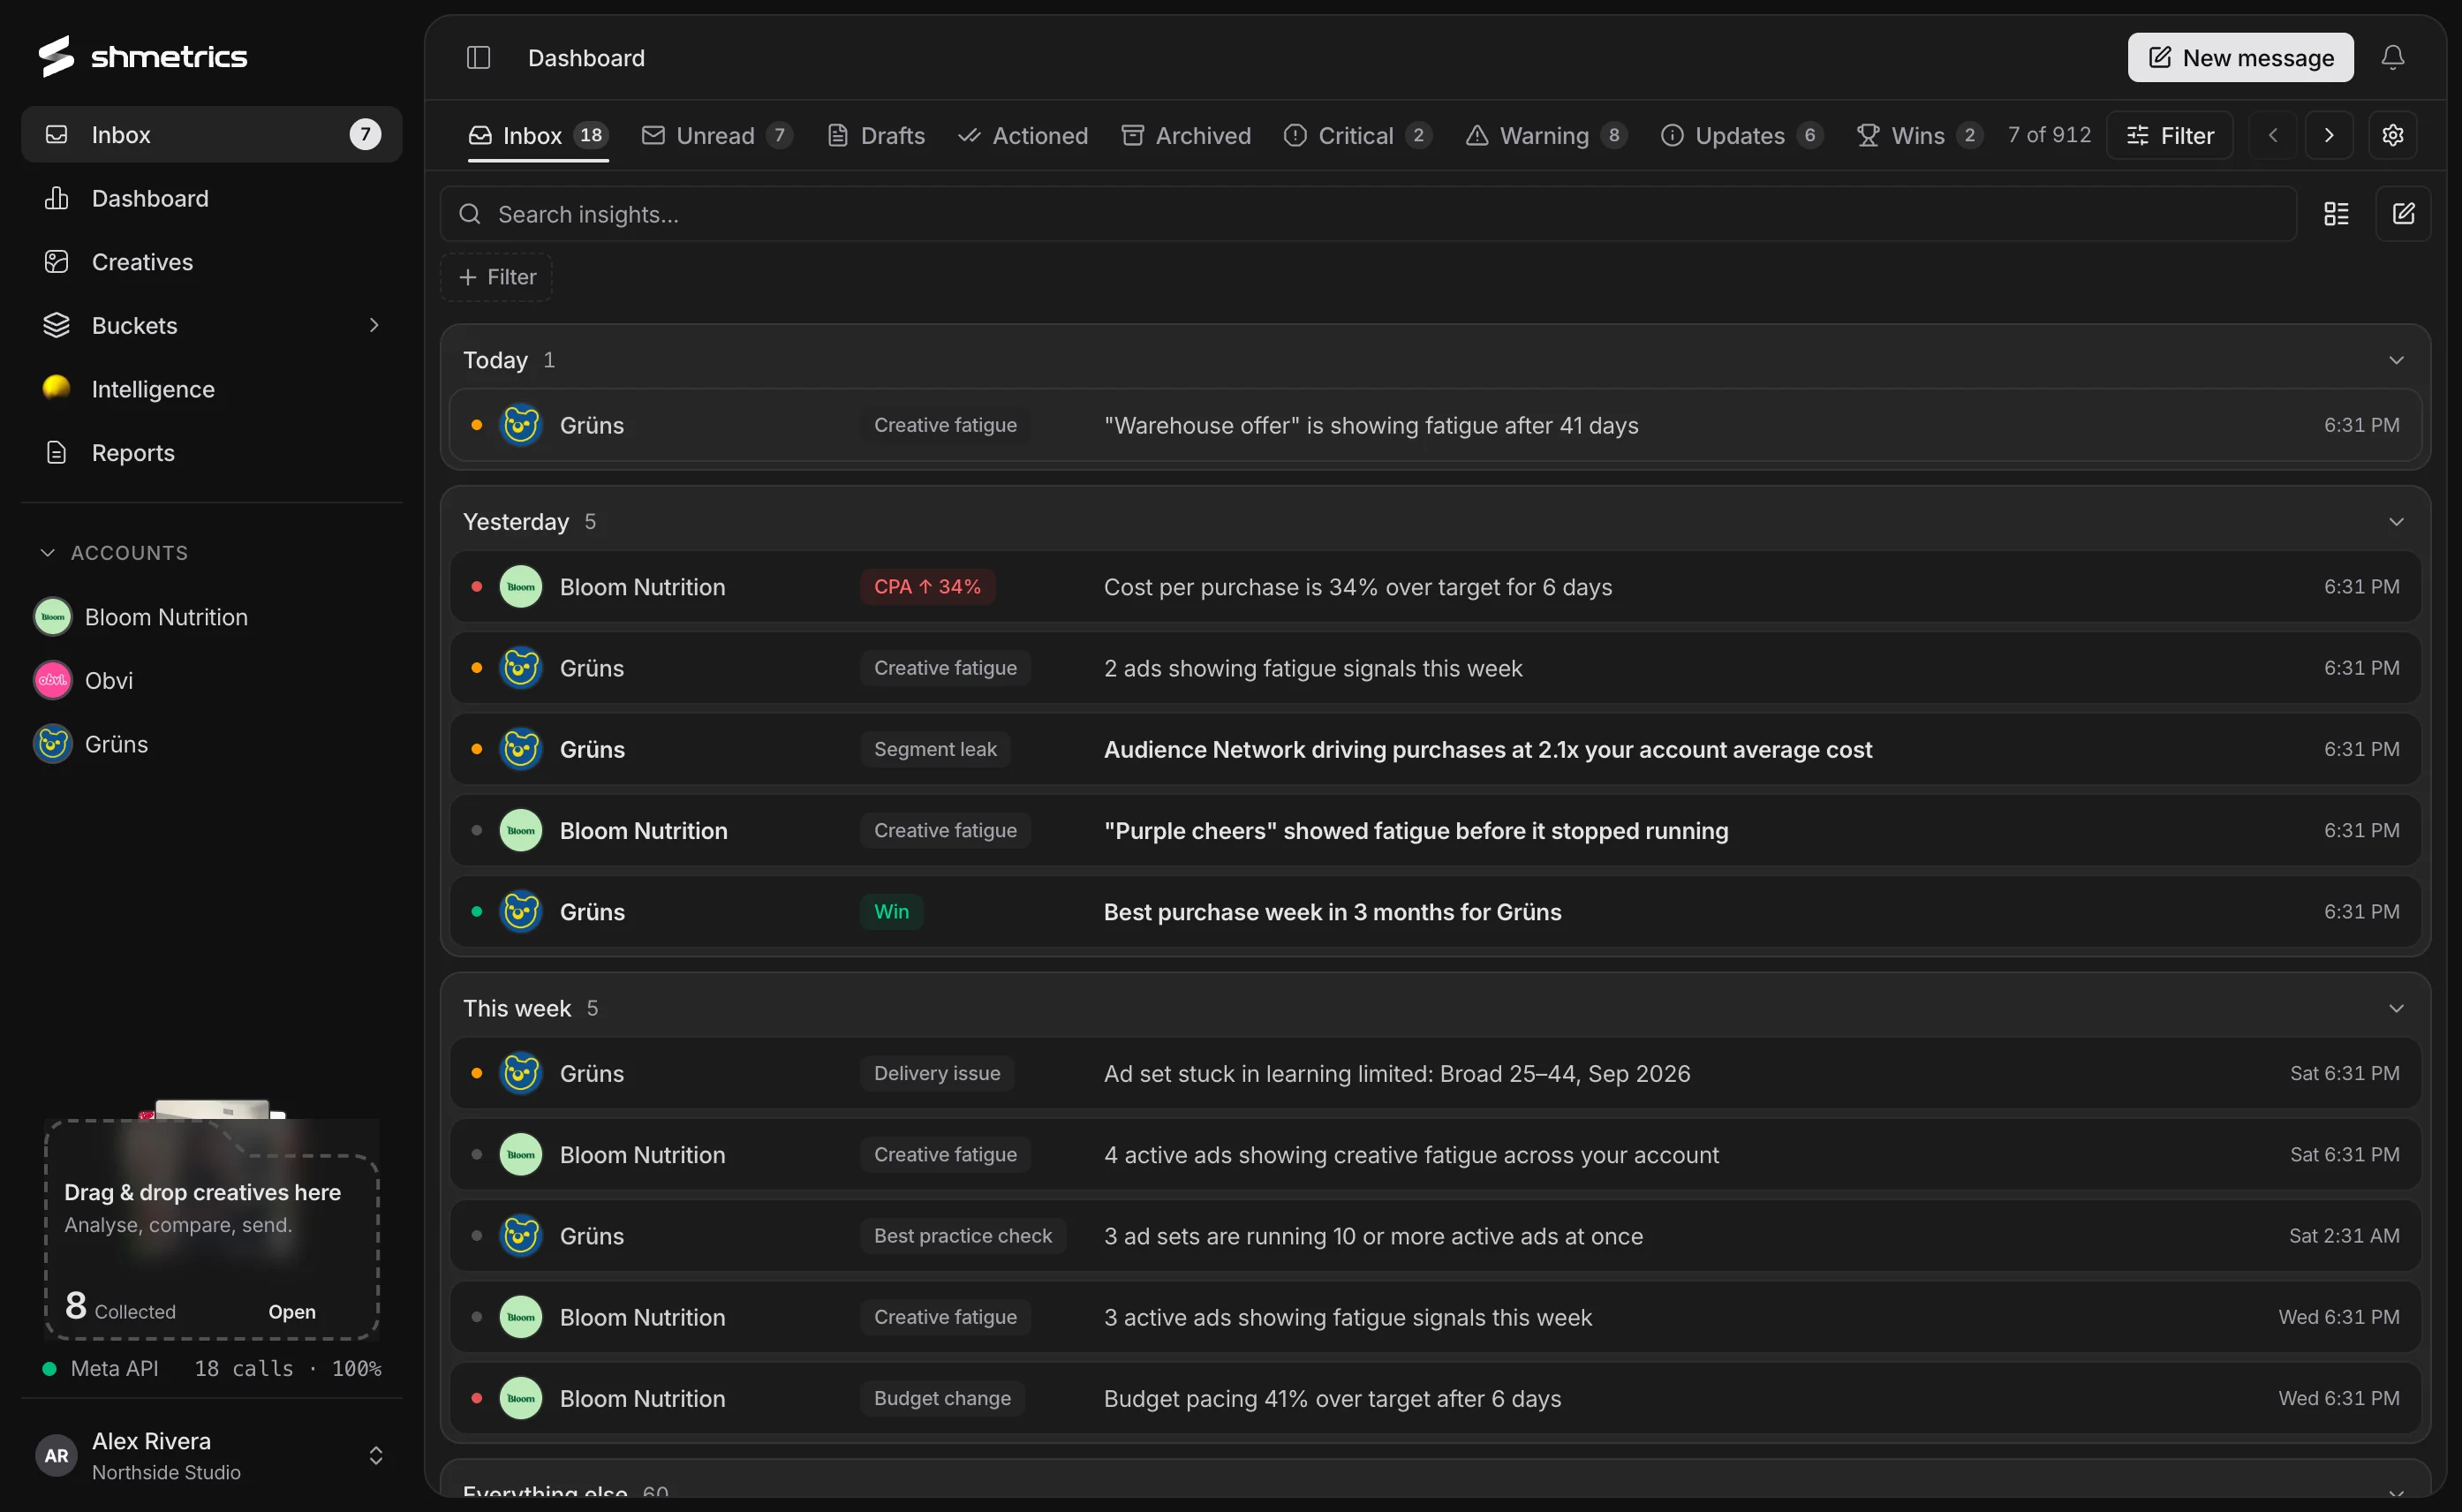Viewport: 2462px width, 1512px height.
Task: Click the creatives drag and drop zone
Action: click(212, 1228)
